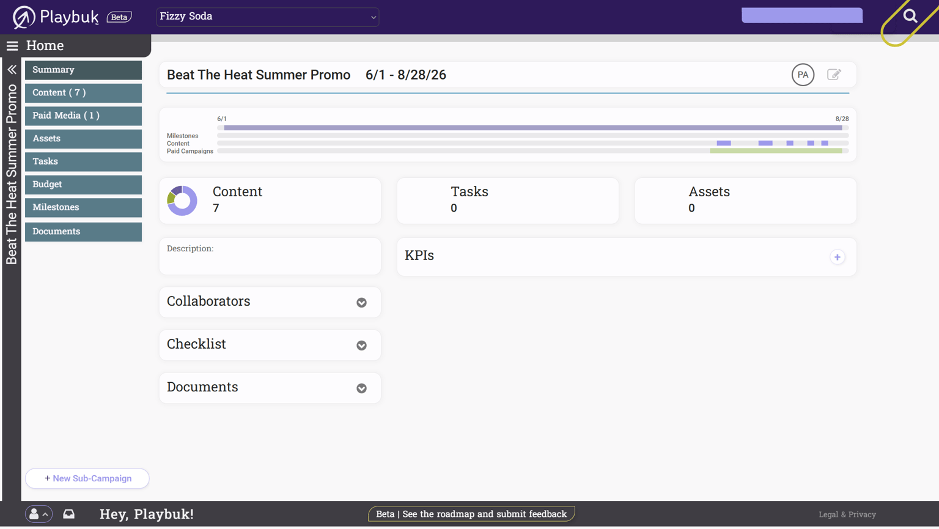This screenshot has width=939, height=529.
Task: Add a KPI with plus icon
Action: tap(837, 257)
